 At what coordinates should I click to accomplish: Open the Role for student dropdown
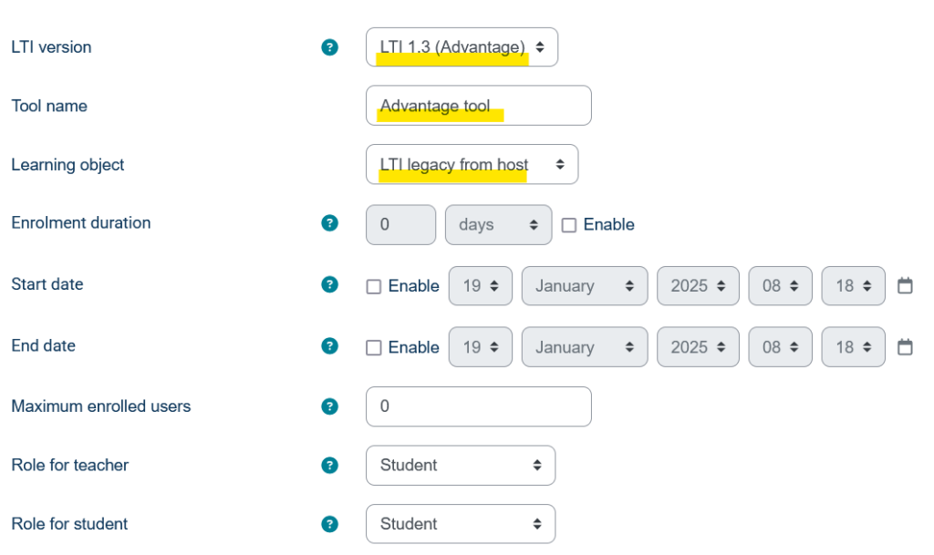pos(461,524)
